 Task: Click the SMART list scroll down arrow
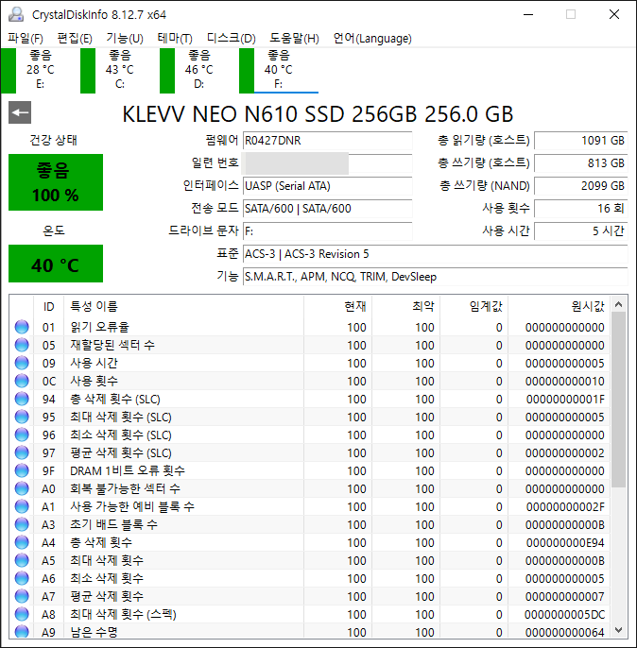click(x=618, y=630)
